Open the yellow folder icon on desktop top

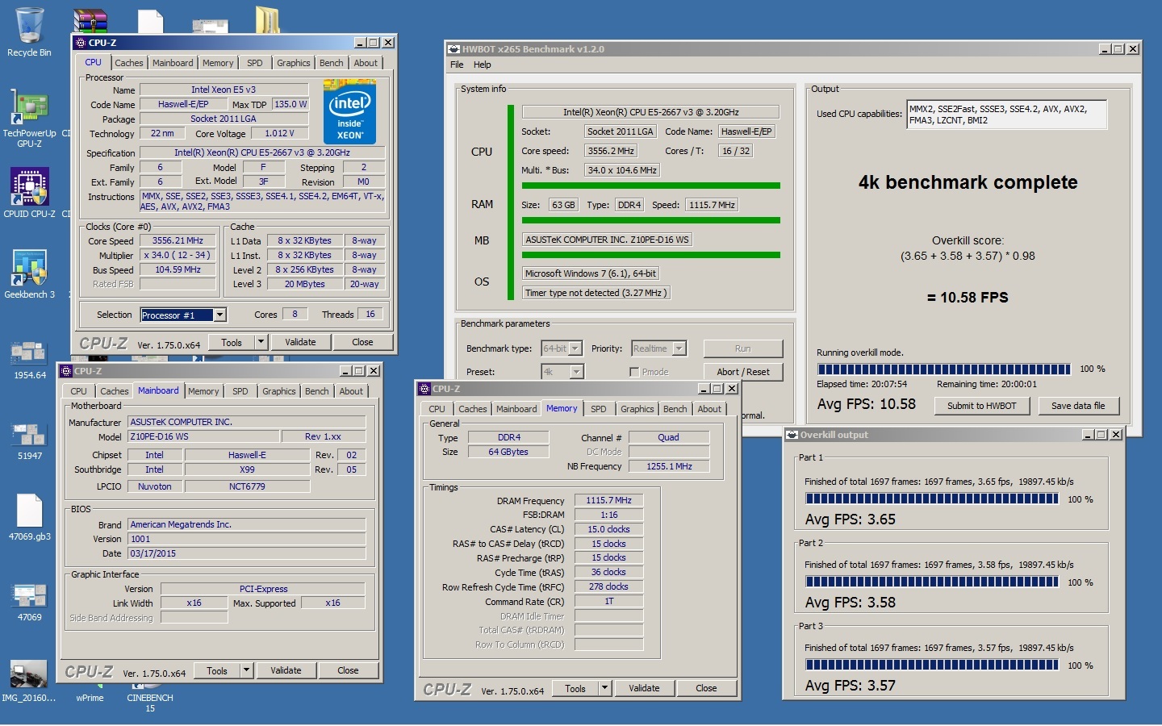(267, 19)
